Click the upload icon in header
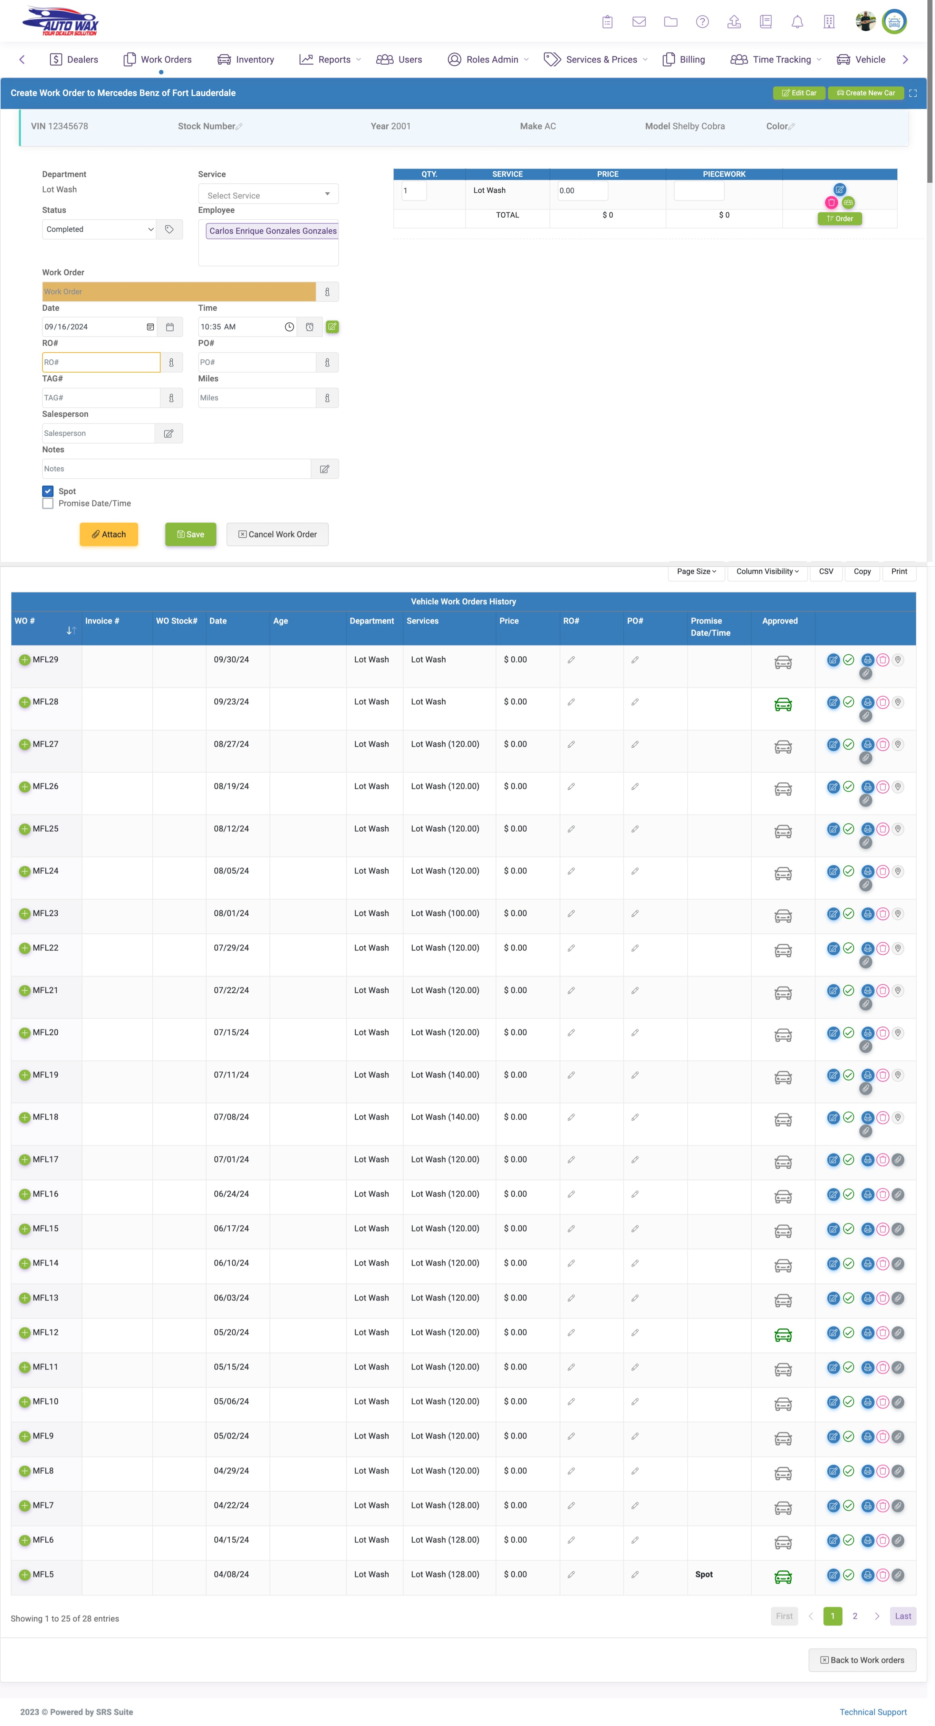The image size is (935, 1726). (734, 22)
